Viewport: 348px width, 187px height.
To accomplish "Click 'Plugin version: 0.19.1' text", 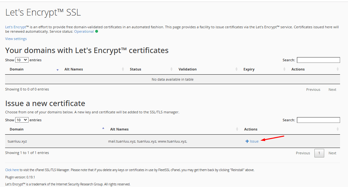I will (20, 177).
